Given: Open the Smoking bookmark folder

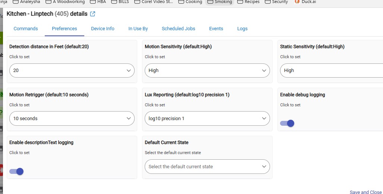Looking at the screenshot, I should click(220, 2).
